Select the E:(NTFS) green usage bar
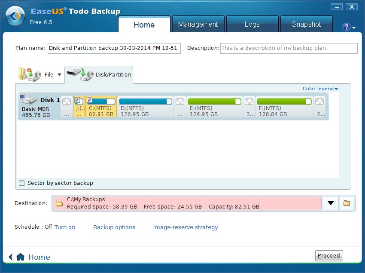Viewport: 365px width, 273px height. coord(215,101)
